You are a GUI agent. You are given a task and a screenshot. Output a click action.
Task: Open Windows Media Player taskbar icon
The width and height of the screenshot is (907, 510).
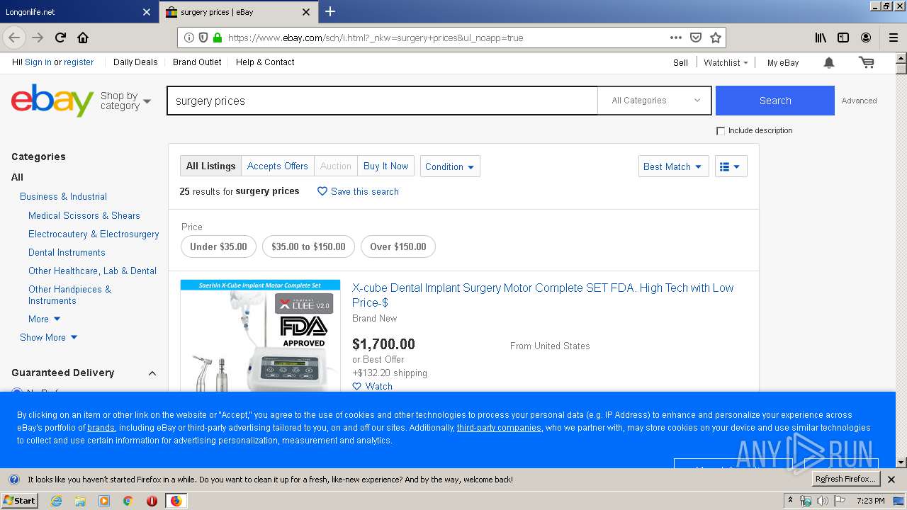click(x=104, y=501)
